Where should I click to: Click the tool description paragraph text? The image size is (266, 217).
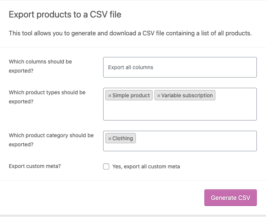130,33
